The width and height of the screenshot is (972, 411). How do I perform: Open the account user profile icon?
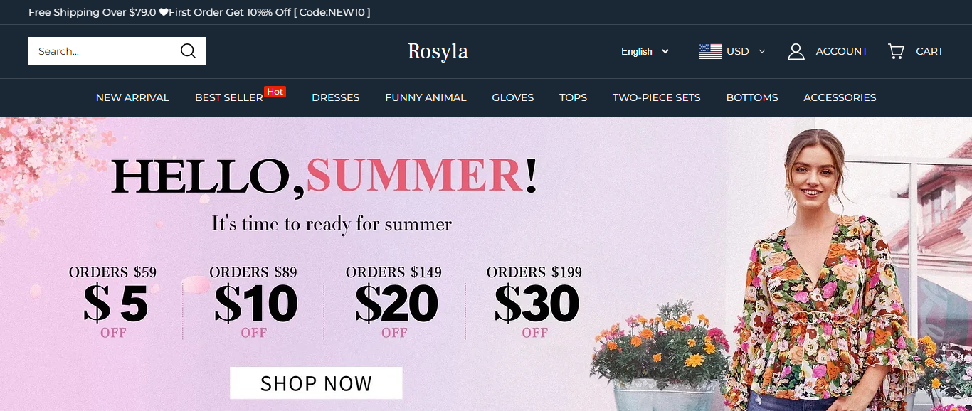(796, 51)
